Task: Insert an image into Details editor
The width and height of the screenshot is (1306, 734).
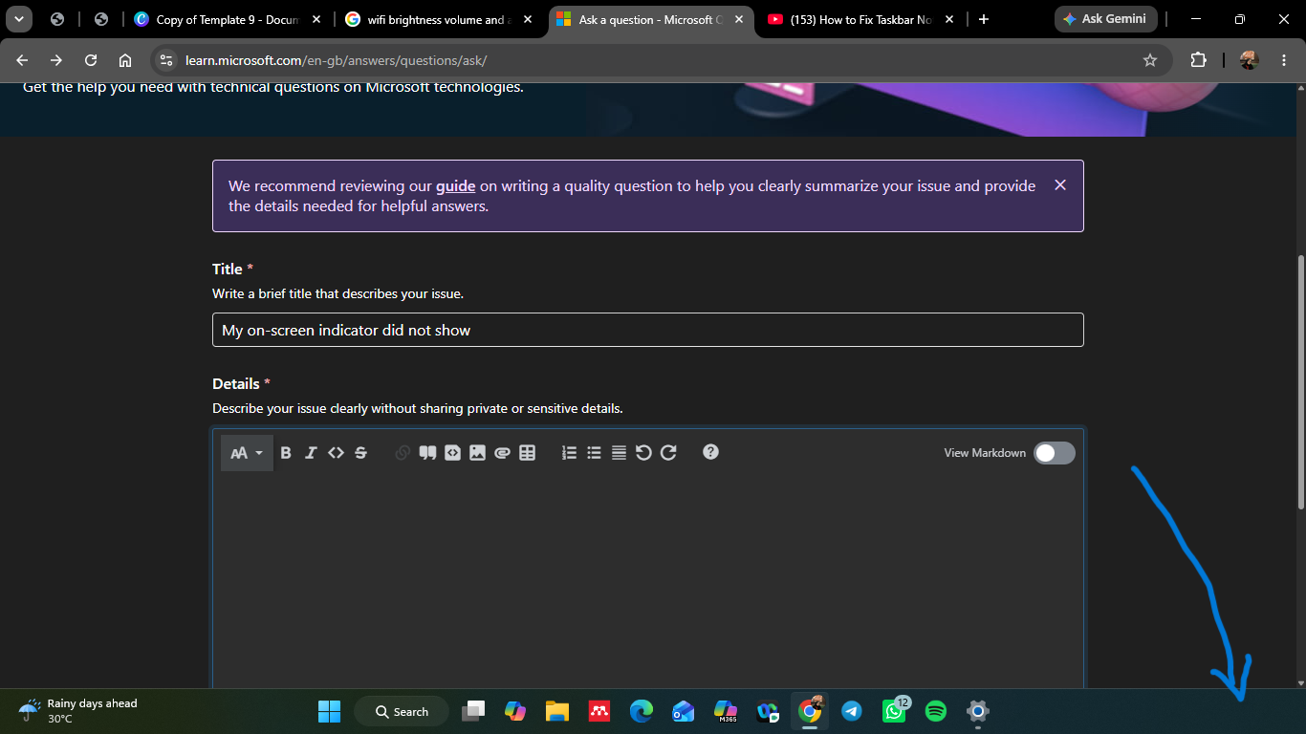Action: pos(477,453)
